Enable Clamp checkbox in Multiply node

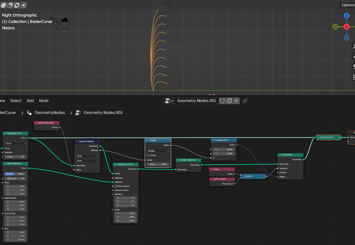coord(148,155)
